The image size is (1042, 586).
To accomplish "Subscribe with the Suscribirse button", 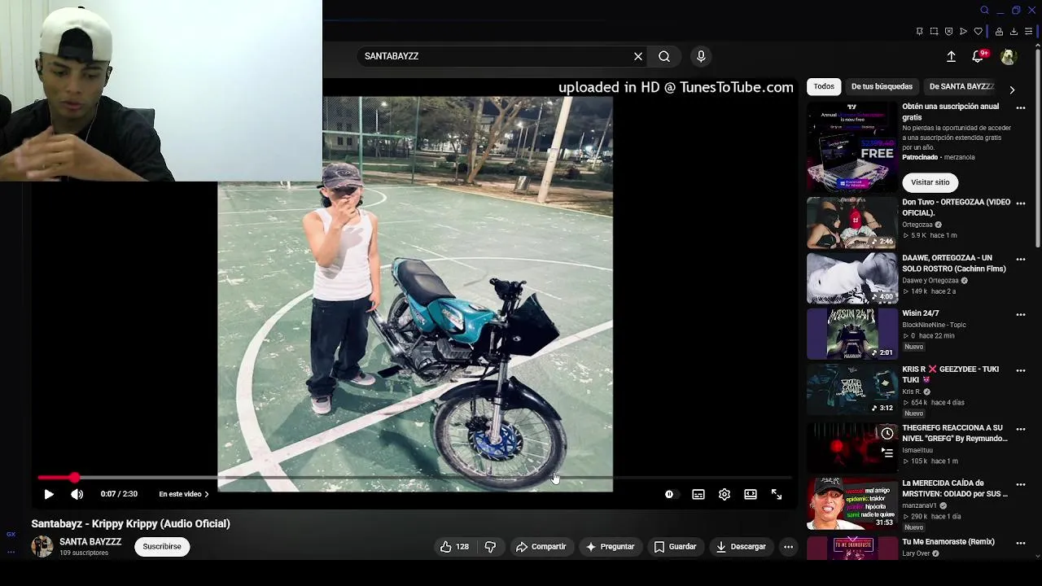I will (162, 546).
